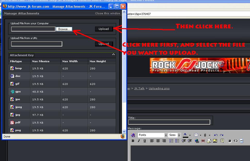Insert an ordered numbered list
The width and height of the screenshot is (250, 161).
tap(171, 141)
